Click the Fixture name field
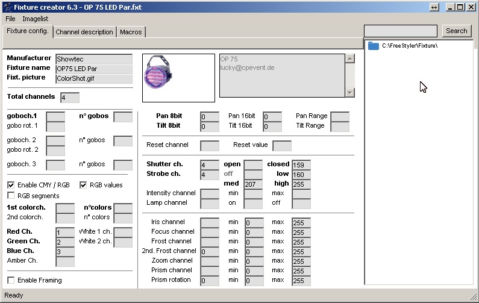479x303 pixels. 93,69
